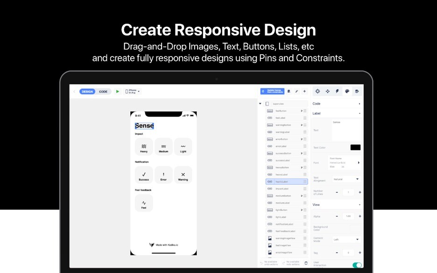This screenshot has width=437, height=273.
Task: Click the button icon beside lightButton
Action: click(270, 210)
